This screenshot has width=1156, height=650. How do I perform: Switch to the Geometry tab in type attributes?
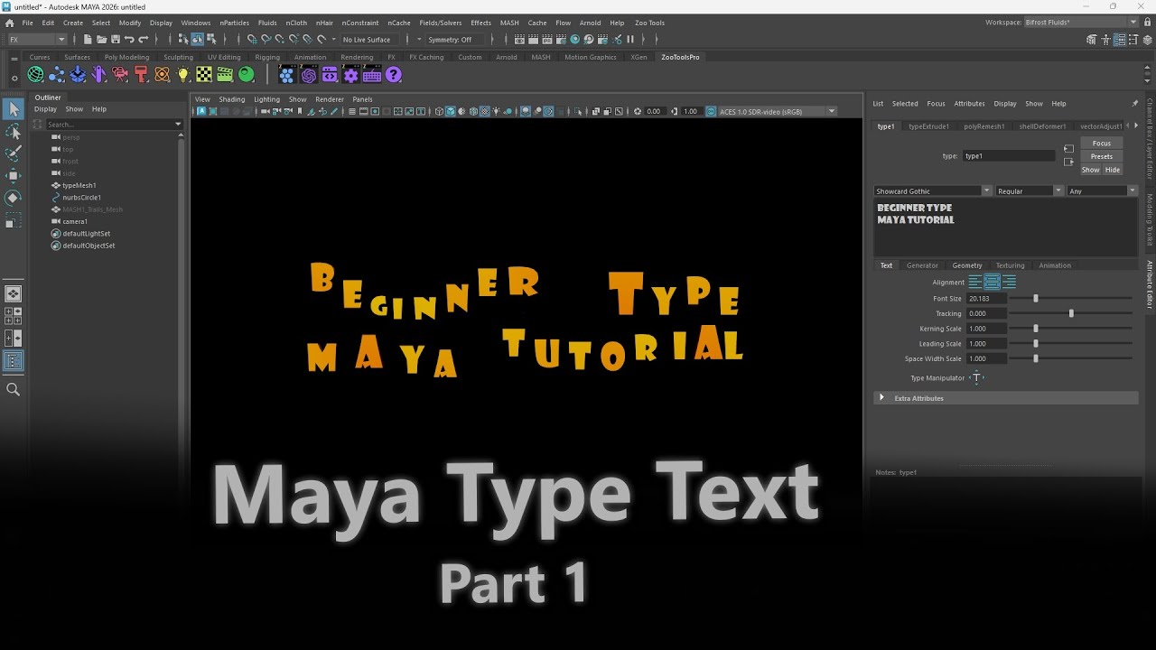pos(966,265)
